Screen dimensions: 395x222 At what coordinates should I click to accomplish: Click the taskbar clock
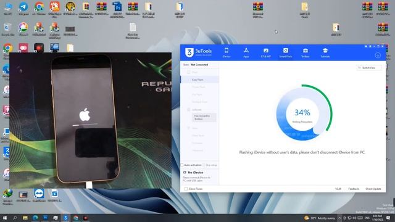(377, 218)
